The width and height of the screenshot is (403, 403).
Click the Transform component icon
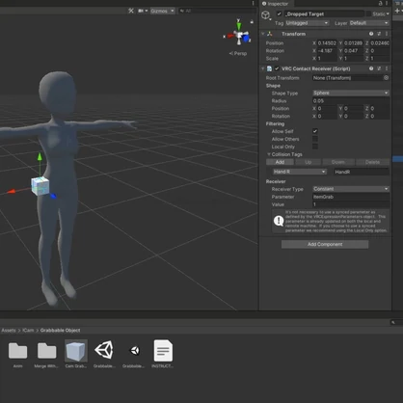[x=270, y=34]
